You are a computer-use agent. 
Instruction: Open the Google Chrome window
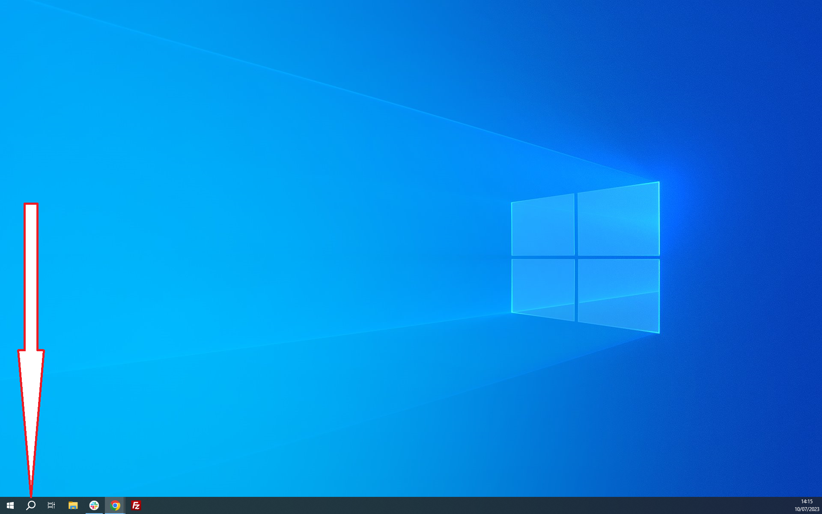pyautogui.click(x=115, y=505)
